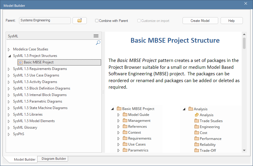Switch to the Diagram Builder tab
This screenshot has width=253, height=166.
(x=54, y=159)
